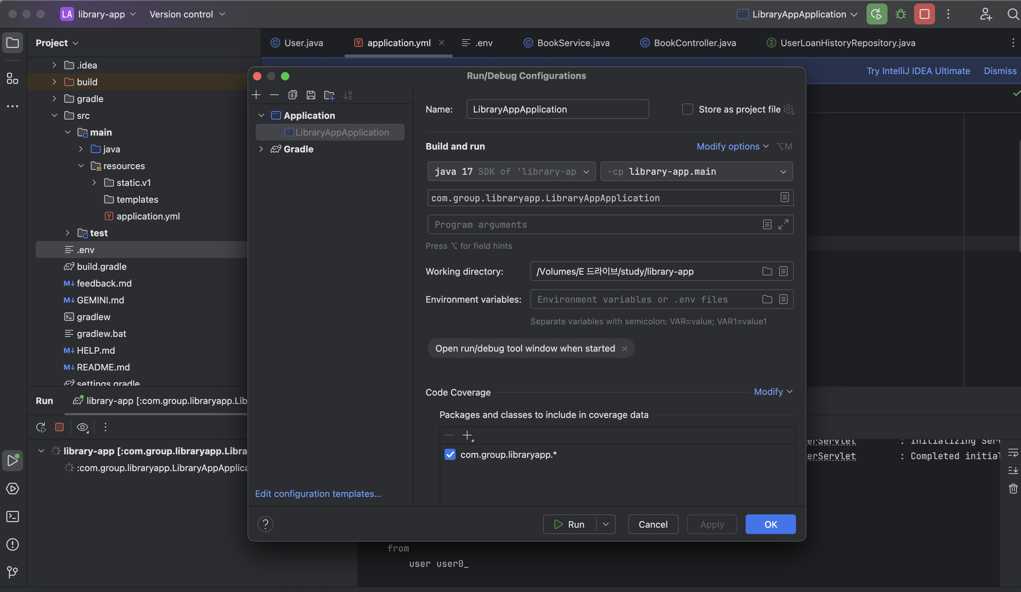Edit environment variables list icon
This screenshot has height=592, width=1021.
[x=783, y=299]
